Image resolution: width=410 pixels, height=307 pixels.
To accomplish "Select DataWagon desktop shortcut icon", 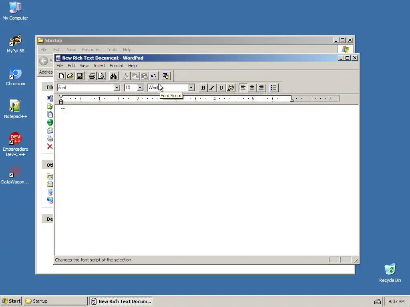I will coord(16,175).
